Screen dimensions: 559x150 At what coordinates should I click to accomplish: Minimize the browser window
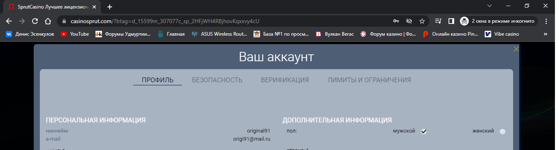(508, 6)
